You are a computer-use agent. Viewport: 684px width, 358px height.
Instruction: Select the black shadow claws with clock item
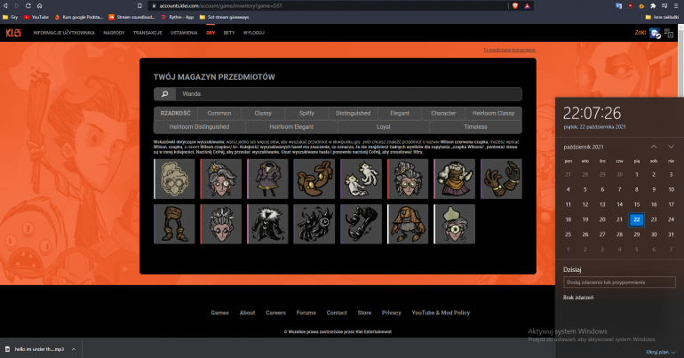(314, 224)
